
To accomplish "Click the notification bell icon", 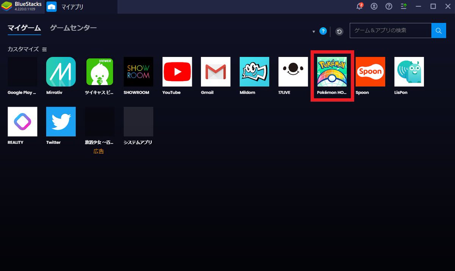I will pyautogui.click(x=359, y=6).
